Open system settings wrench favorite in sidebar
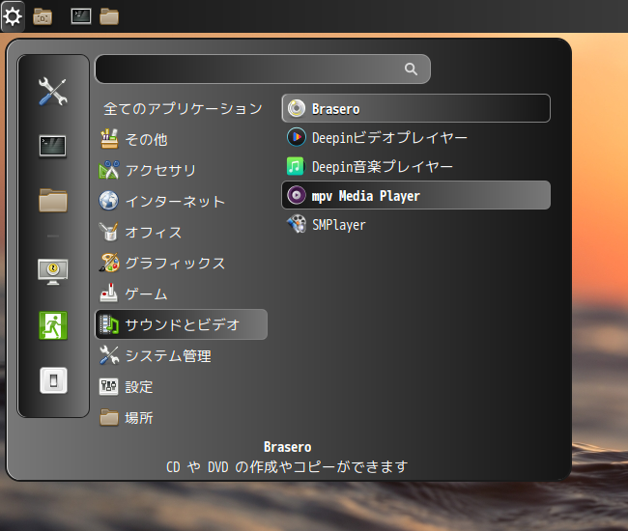 [53, 91]
